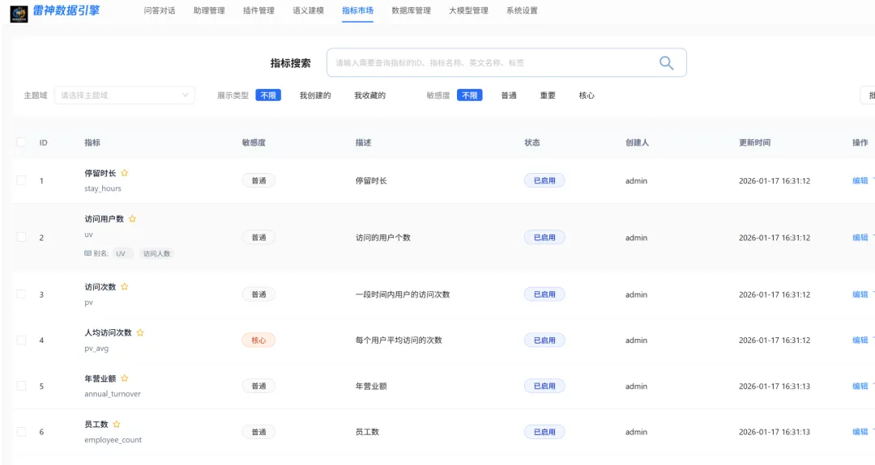875x465 pixels.
Task: Go to the 插件管理 tab
Action: (x=259, y=11)
